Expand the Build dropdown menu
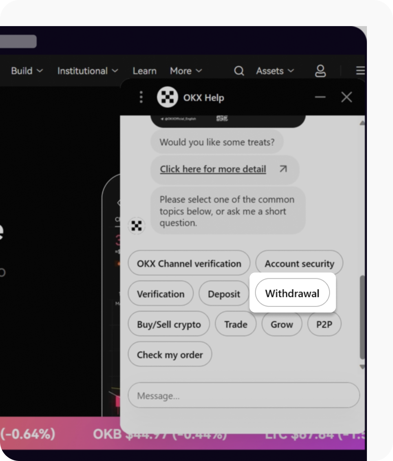The height and width of the screenshot is (461, 393). pyautogui.click(x=27, y=71)
